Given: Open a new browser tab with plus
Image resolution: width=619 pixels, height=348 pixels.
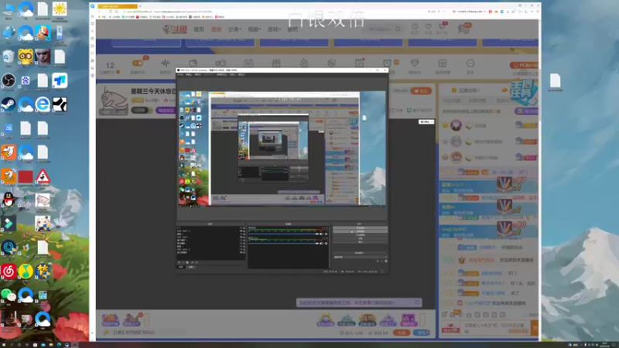Looking at the screenshot, I should pos(140,6).
